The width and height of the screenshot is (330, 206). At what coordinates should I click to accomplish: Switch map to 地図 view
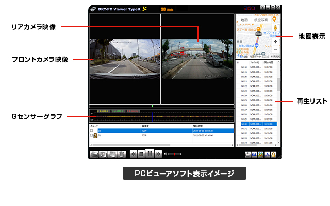coord(244,20)
